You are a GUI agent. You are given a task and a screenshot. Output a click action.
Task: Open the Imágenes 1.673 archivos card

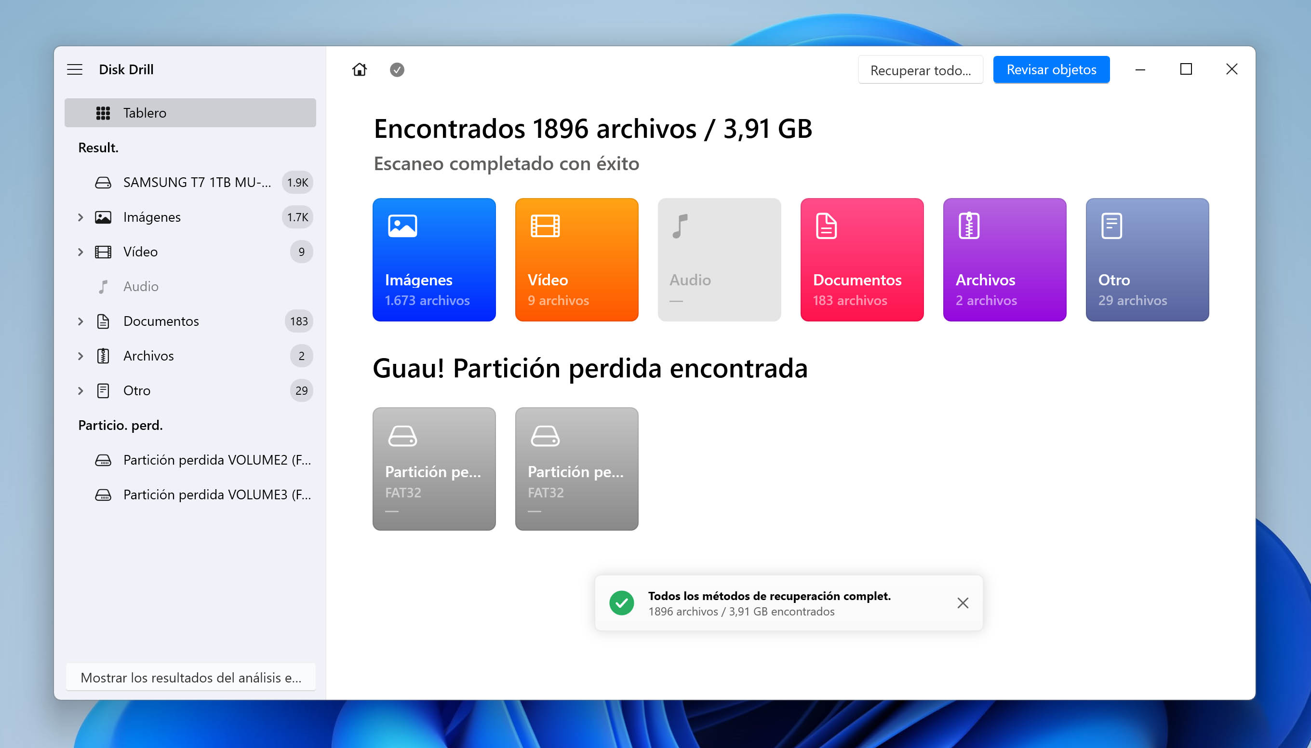pos(434,260)
